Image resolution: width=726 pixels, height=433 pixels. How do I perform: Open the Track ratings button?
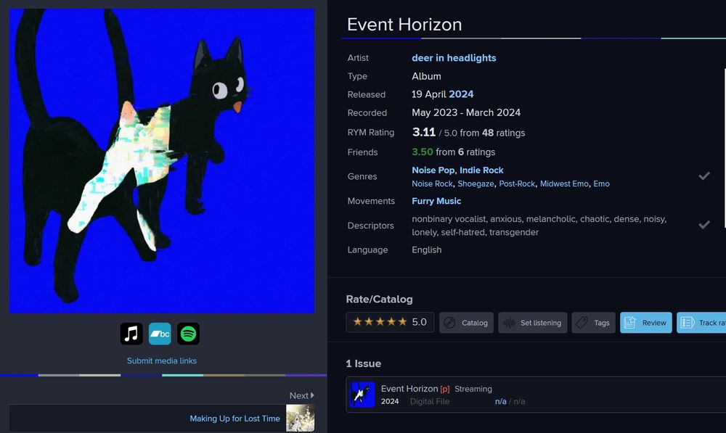coord(701,323)
